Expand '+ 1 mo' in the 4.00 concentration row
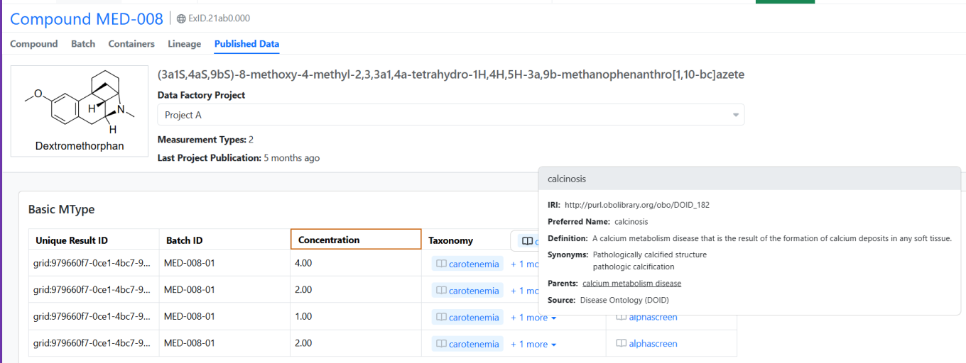The width and height of the screenshot is (966, 363). [524, 264]
